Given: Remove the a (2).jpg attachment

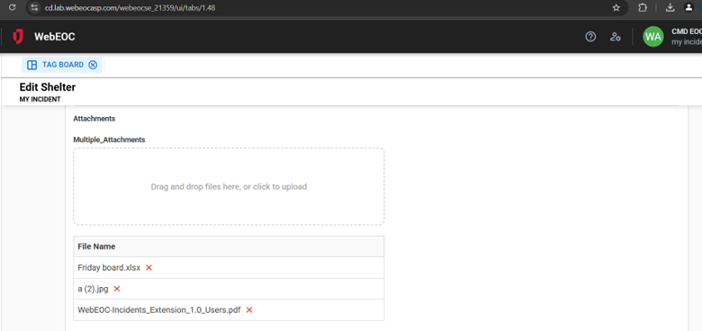Looking at the screenshot, I should coord(117,289).
